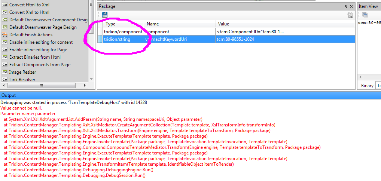Select Default Dreamweaver Page Design item
Screen dimensions: 381x181
(x=43, y=27)
